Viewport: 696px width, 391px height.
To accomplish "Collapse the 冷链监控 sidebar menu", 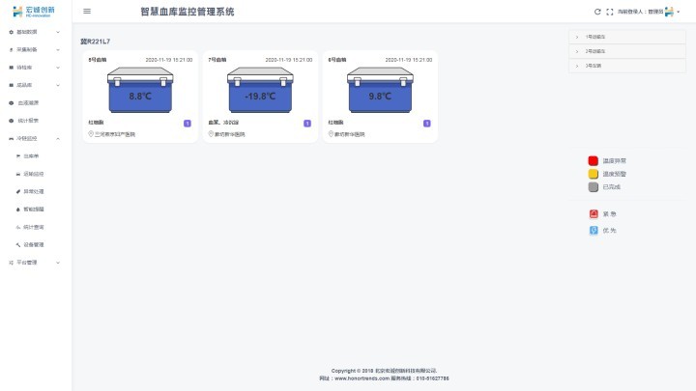I will click(35, 138).
